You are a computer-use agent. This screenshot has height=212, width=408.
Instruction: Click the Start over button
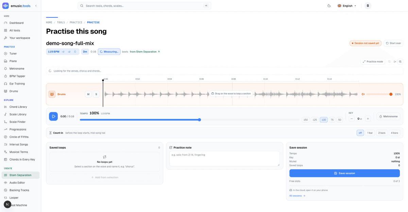pyautogui.click(x=393, y=43)
